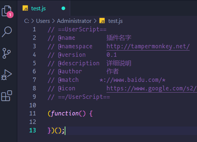Click the @author comment keyword
The height and width of the screenshot is (142, 197).
click(70, 72)
